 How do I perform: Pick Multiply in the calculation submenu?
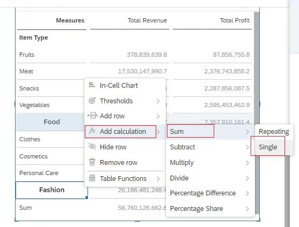(210, 163)
